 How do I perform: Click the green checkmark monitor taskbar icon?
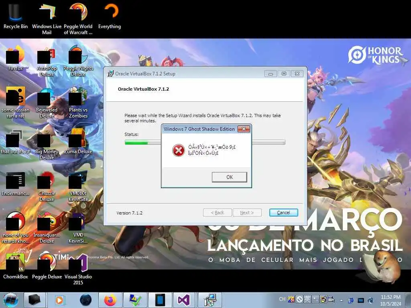click(135, 300)
